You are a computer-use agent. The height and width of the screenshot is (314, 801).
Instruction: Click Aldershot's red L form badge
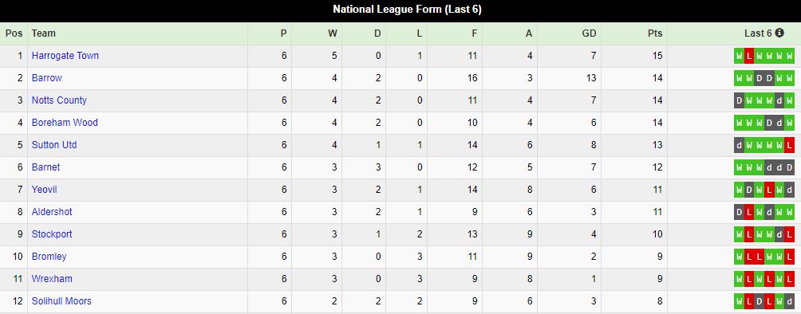[749, 212]
